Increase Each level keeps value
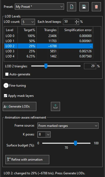Image resolution: width=105 pixels, height=177 pixels. pos(77,21)
